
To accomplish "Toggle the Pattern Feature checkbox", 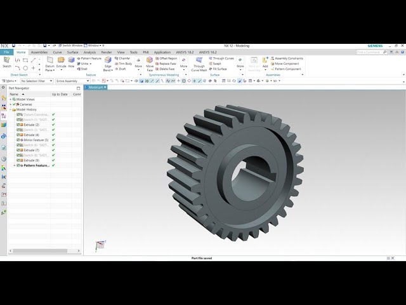I will click(x=18, y=165).
